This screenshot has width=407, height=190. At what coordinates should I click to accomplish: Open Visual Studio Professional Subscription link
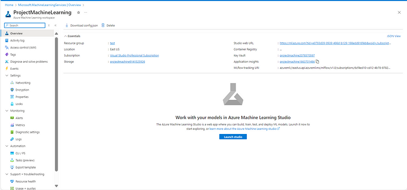134,56
